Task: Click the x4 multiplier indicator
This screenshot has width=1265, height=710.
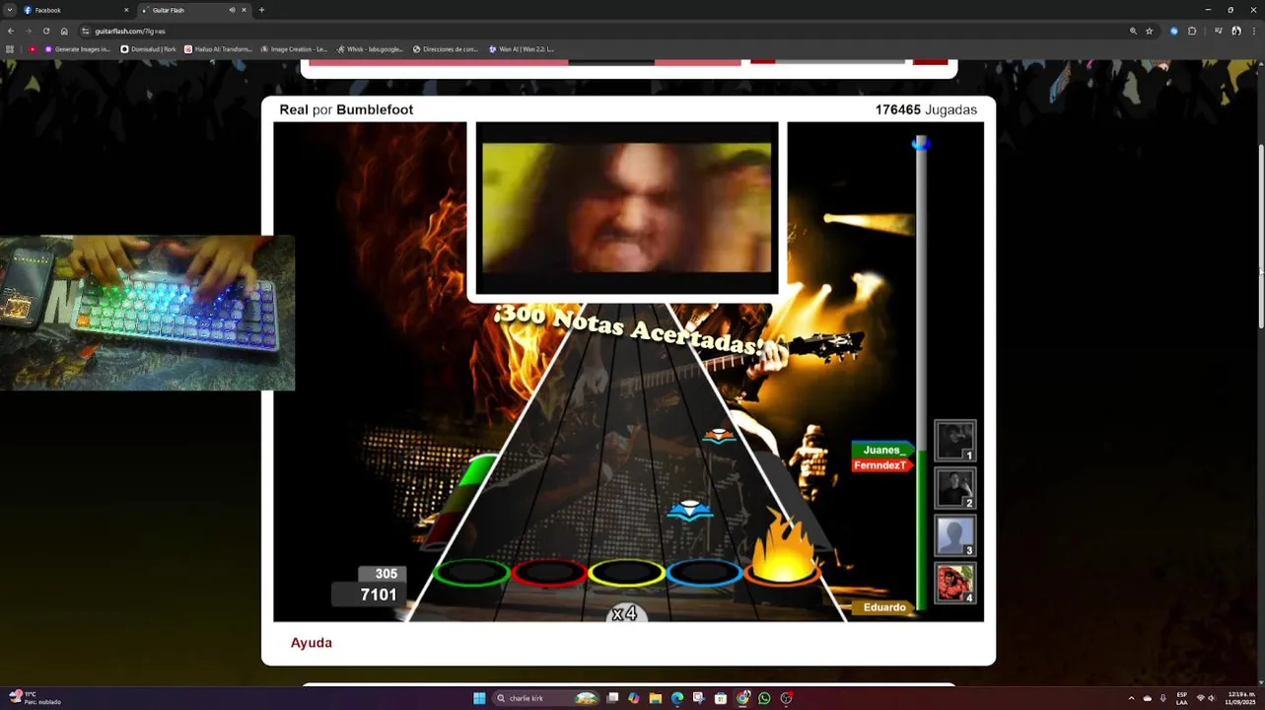Action: (x=624, y=613)
